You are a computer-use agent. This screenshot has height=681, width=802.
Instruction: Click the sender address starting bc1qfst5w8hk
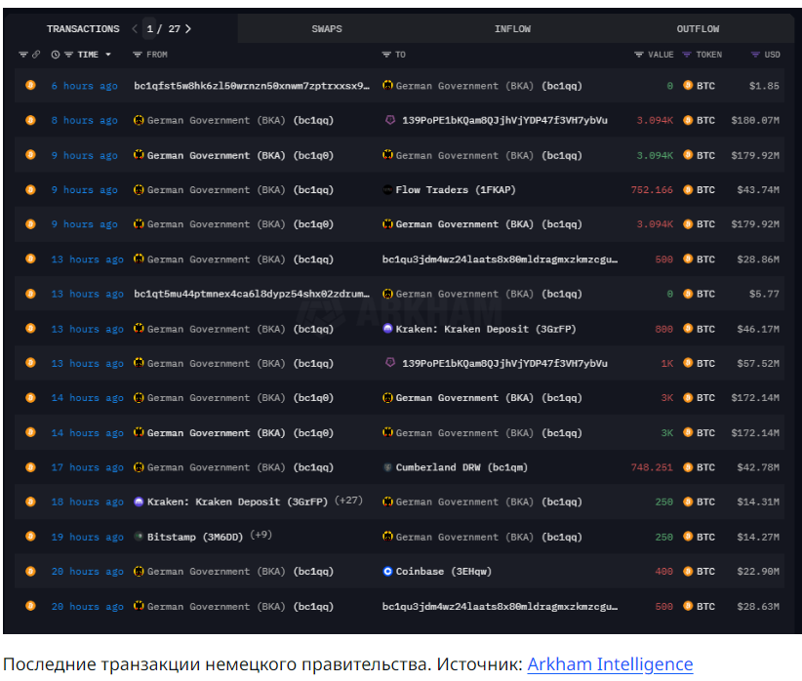(x=252, y=86)
